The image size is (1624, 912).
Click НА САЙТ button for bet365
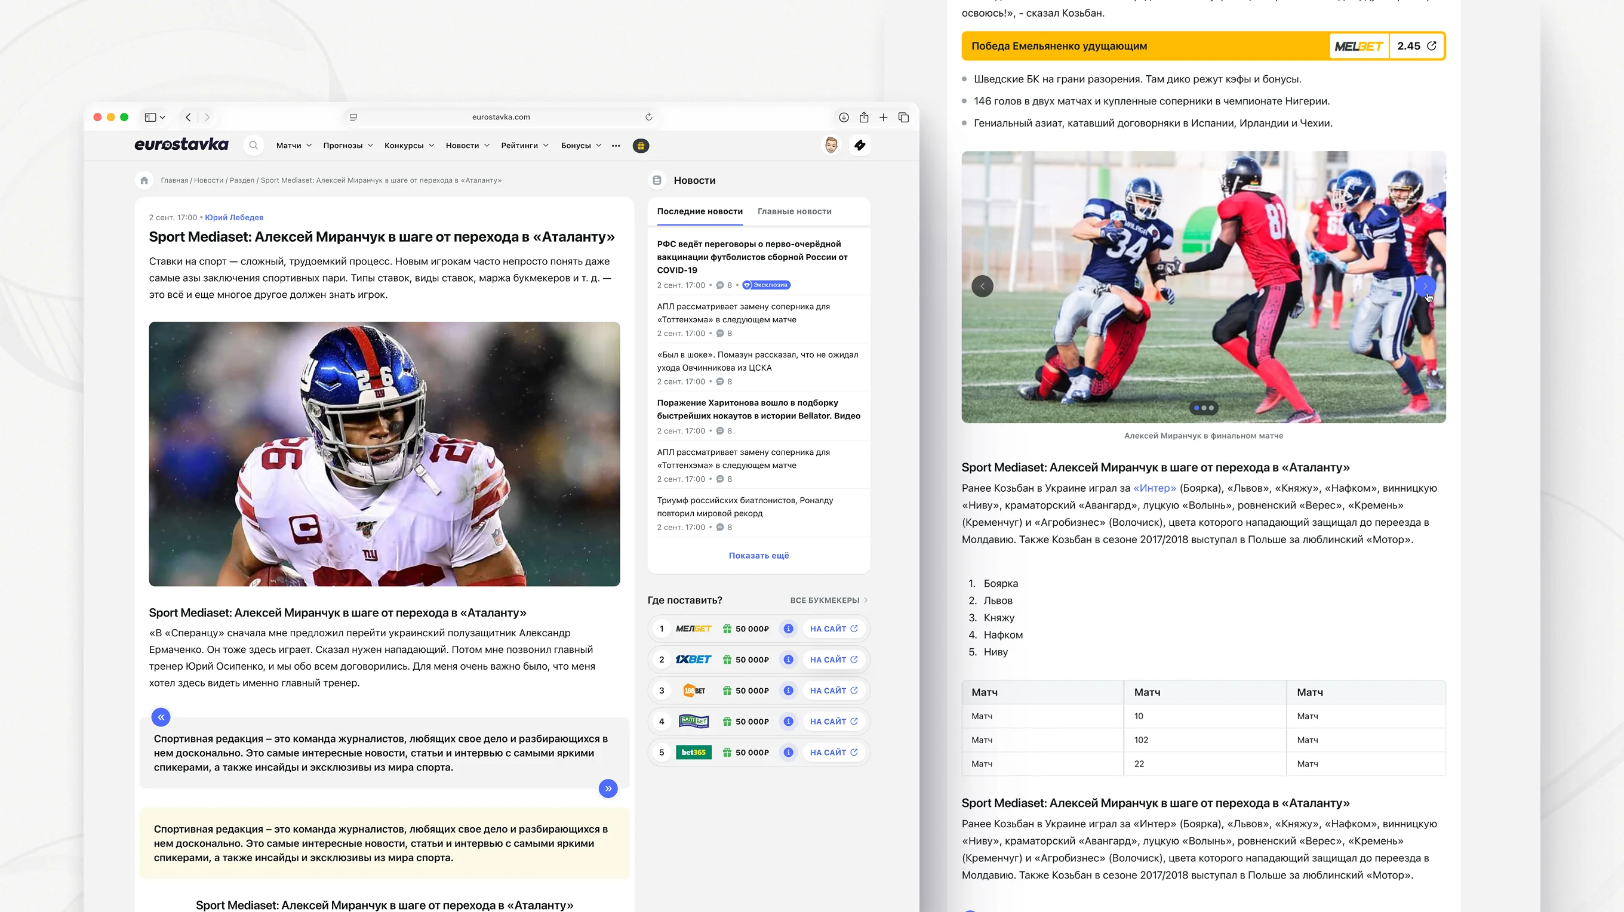coord(833,753)
